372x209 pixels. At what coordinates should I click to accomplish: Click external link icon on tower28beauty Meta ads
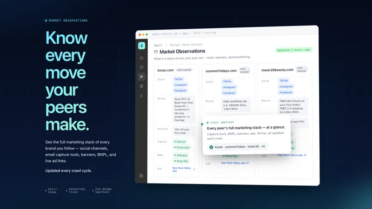(305, 155)
